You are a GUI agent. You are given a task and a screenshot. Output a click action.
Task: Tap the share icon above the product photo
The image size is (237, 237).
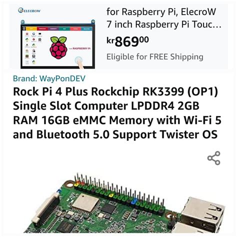click(214, 158)
